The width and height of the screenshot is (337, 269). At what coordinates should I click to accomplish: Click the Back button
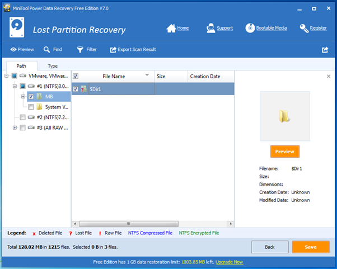coord(270,247)
